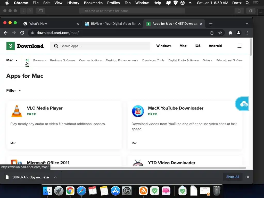Screen dimensions: 264x198
Task: Open App Store from the dock
Action: click(x=115, y=191)
